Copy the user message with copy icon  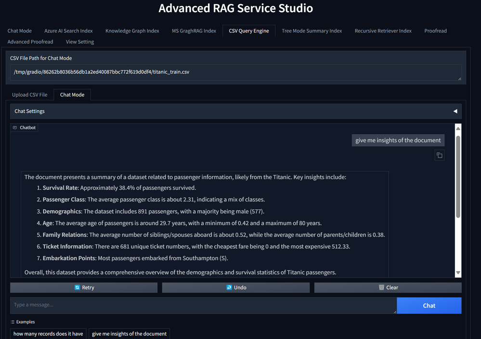pyautogui.click(x=439, y=155)
